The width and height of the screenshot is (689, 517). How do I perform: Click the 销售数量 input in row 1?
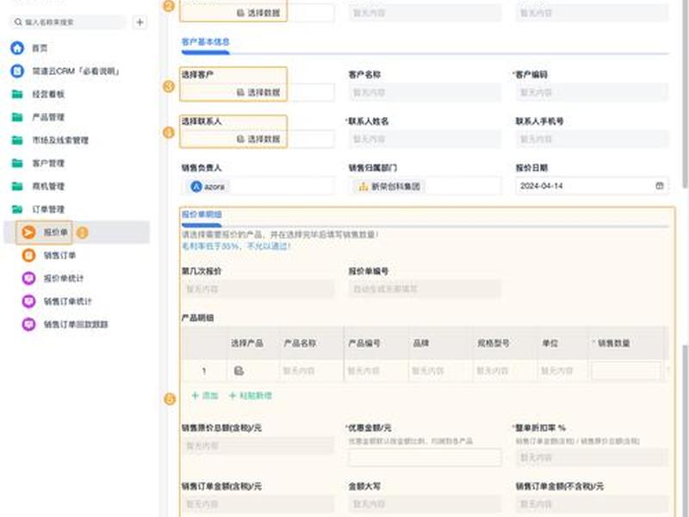click(626, 371)
